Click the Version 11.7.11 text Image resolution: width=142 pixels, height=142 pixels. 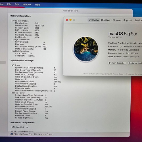[x=115, y=37]
